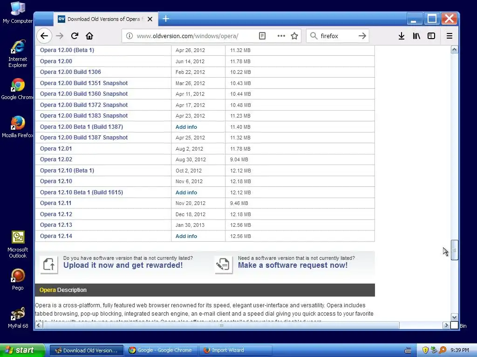
Task: Click the tray magnifier icon
Action: pyautogui.click(x=443, y=350)
